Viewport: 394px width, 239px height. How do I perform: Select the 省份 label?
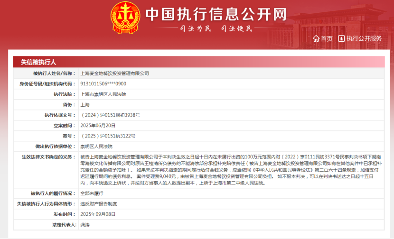click(69, 105)
